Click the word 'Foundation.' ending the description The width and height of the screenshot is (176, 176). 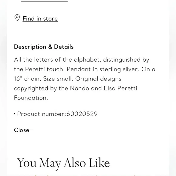tap(31, 98)
